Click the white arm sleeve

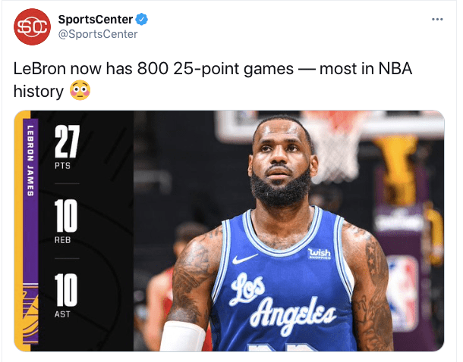[x=183, y=336]
